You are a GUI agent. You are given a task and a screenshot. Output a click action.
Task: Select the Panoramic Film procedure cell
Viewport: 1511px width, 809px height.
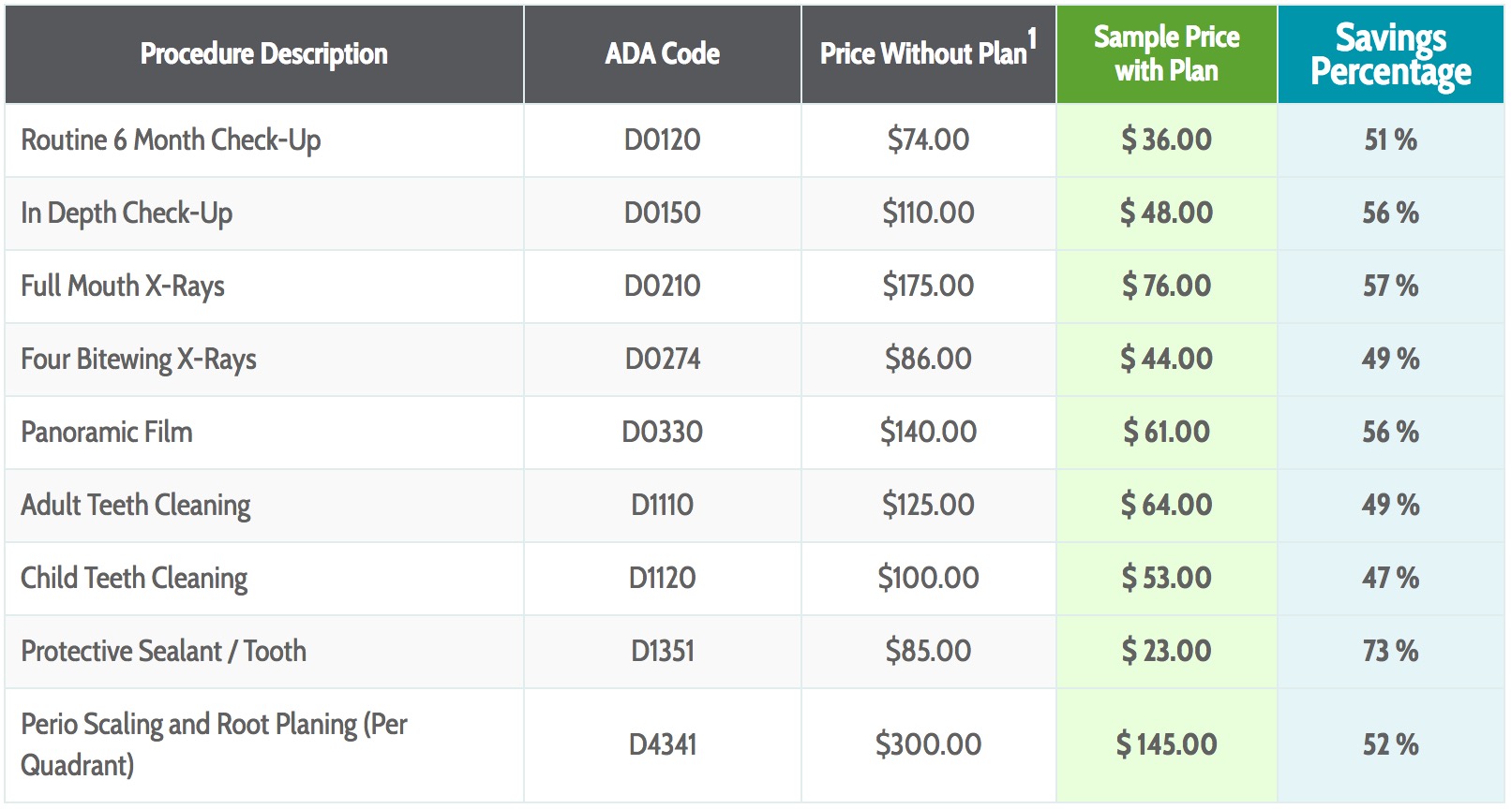[107, 433]
